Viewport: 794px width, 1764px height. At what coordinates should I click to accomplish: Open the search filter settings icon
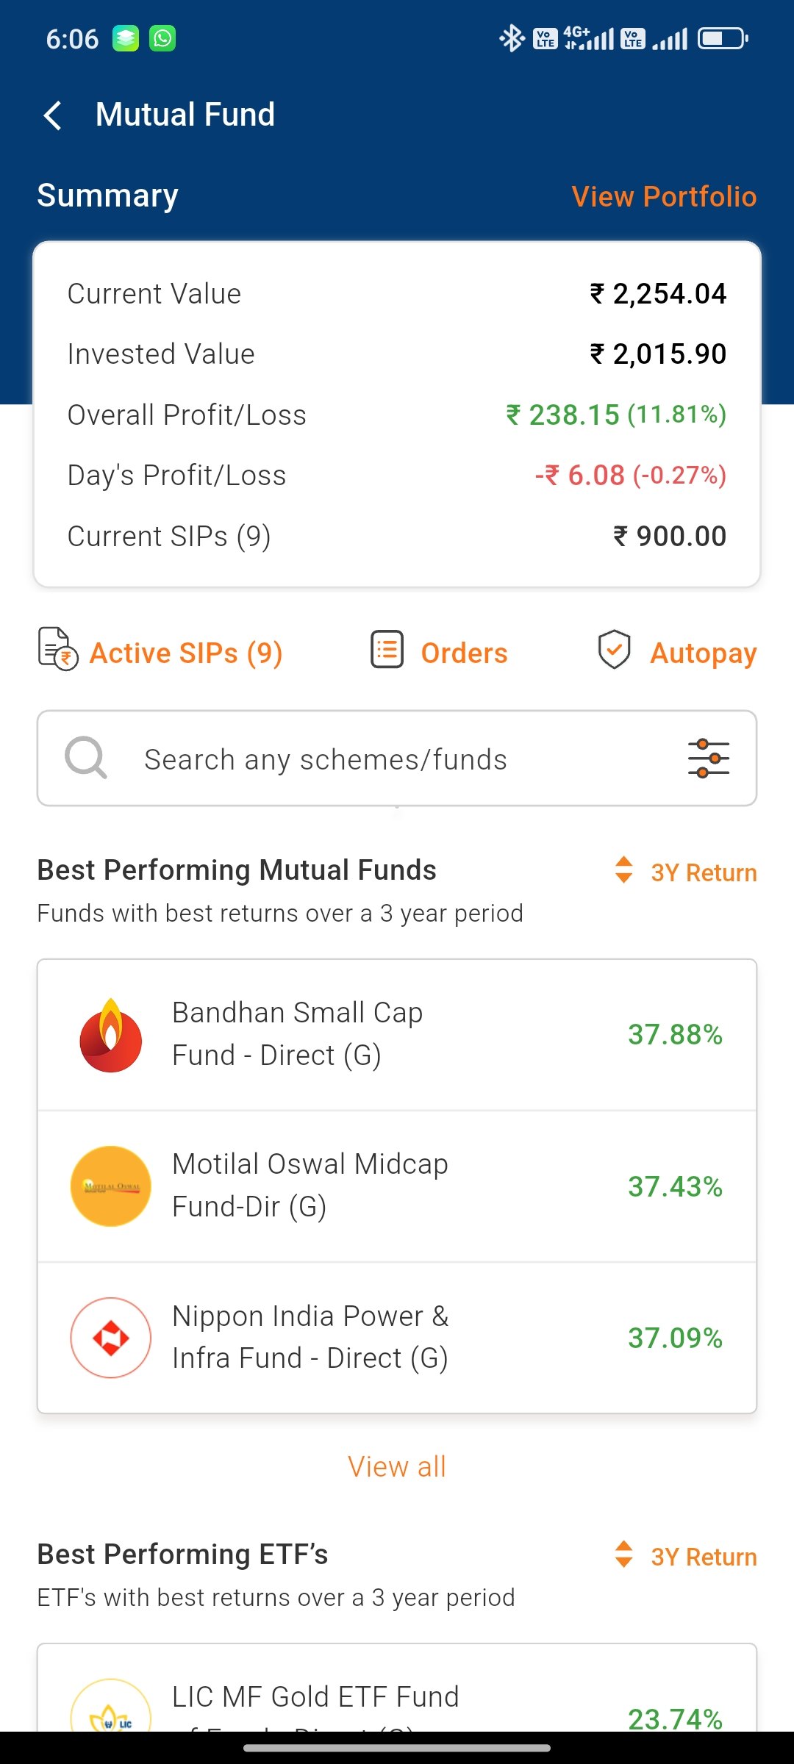tap(708, 759)
